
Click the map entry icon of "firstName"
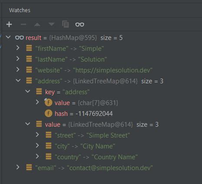click(x=29, y=48)
